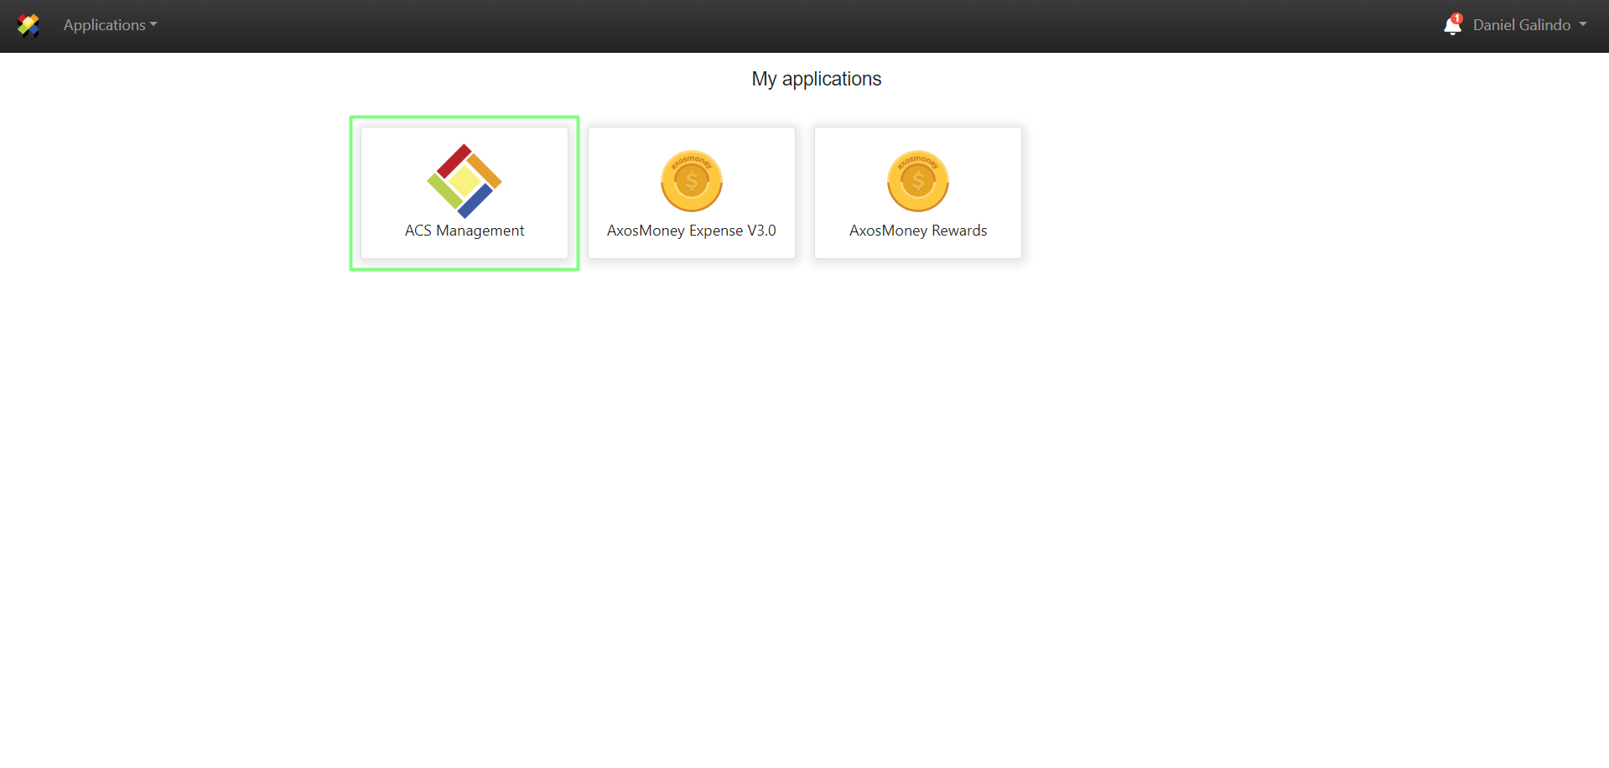Click the red notification count badge
1609x768 pixels.
1457,18
